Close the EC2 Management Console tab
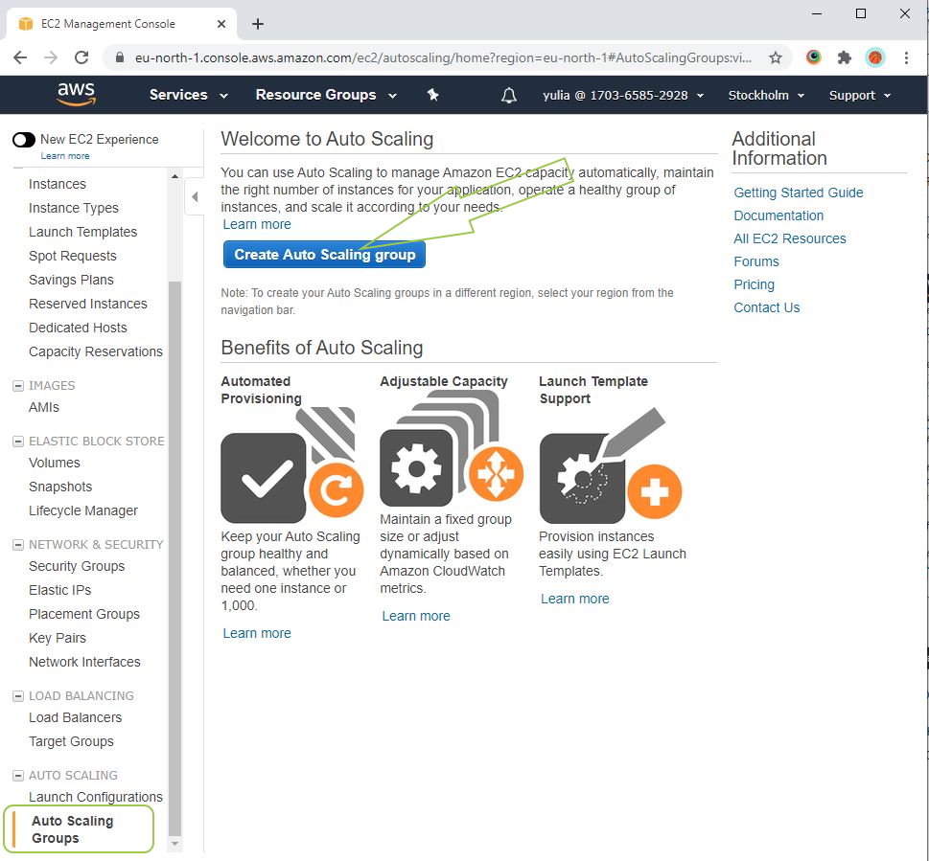Image resolution: width=929 pixels, height=861 pixels. click(x=221, y=24)
